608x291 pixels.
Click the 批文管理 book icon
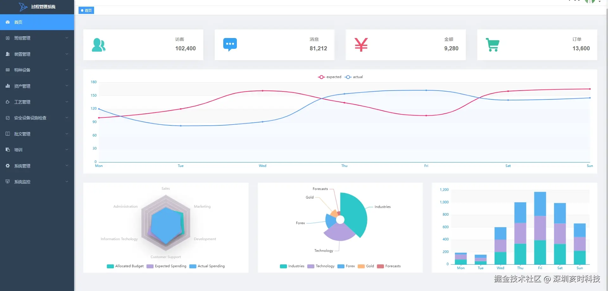point(8,134)
